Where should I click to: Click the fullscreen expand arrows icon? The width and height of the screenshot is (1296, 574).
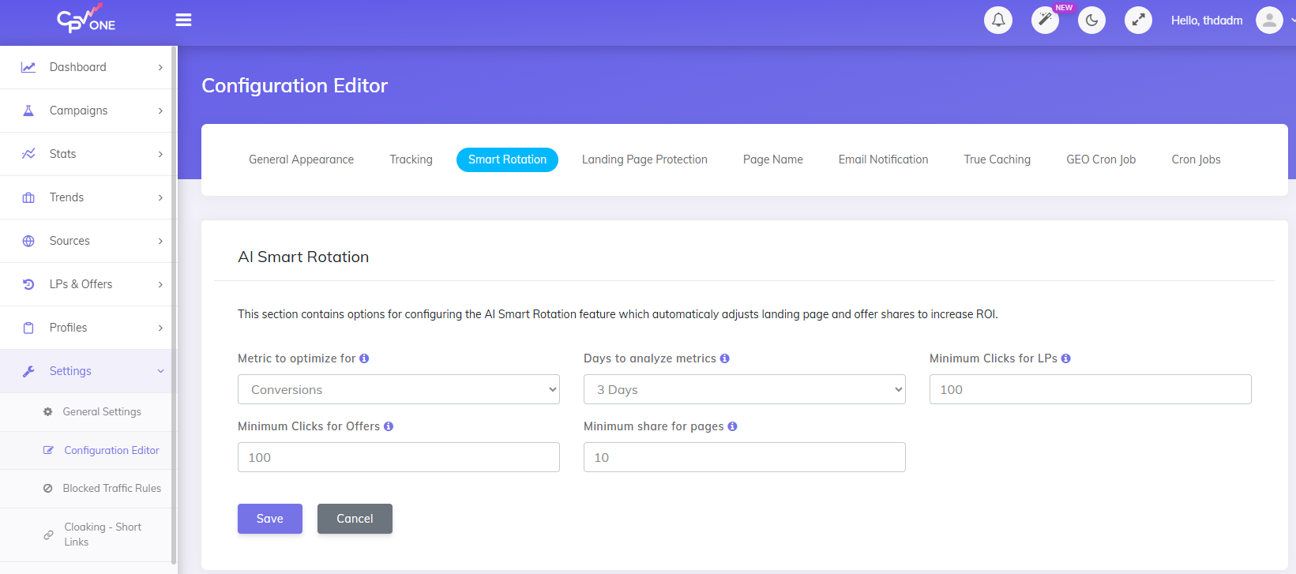(1138, 21)
